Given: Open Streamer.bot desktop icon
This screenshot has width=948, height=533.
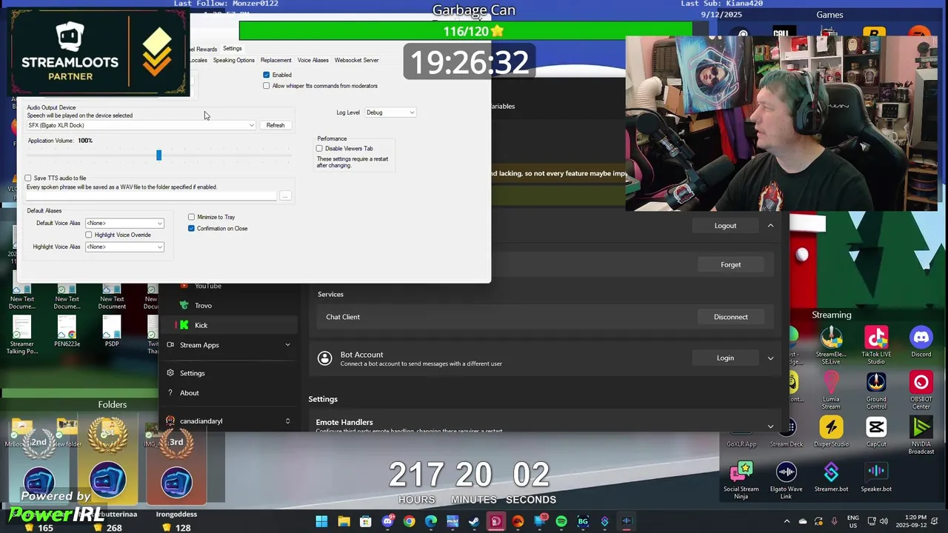Looking at the screenshot, I should click(x=831, y=477).
